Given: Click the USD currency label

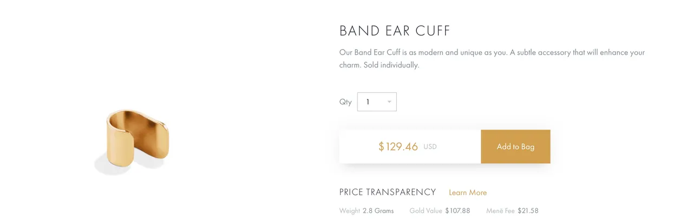Looking at the screenshot, I should click(430, 147).
